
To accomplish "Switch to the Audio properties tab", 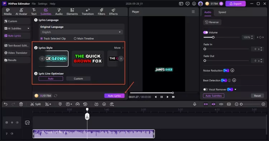I will point(208,12).
